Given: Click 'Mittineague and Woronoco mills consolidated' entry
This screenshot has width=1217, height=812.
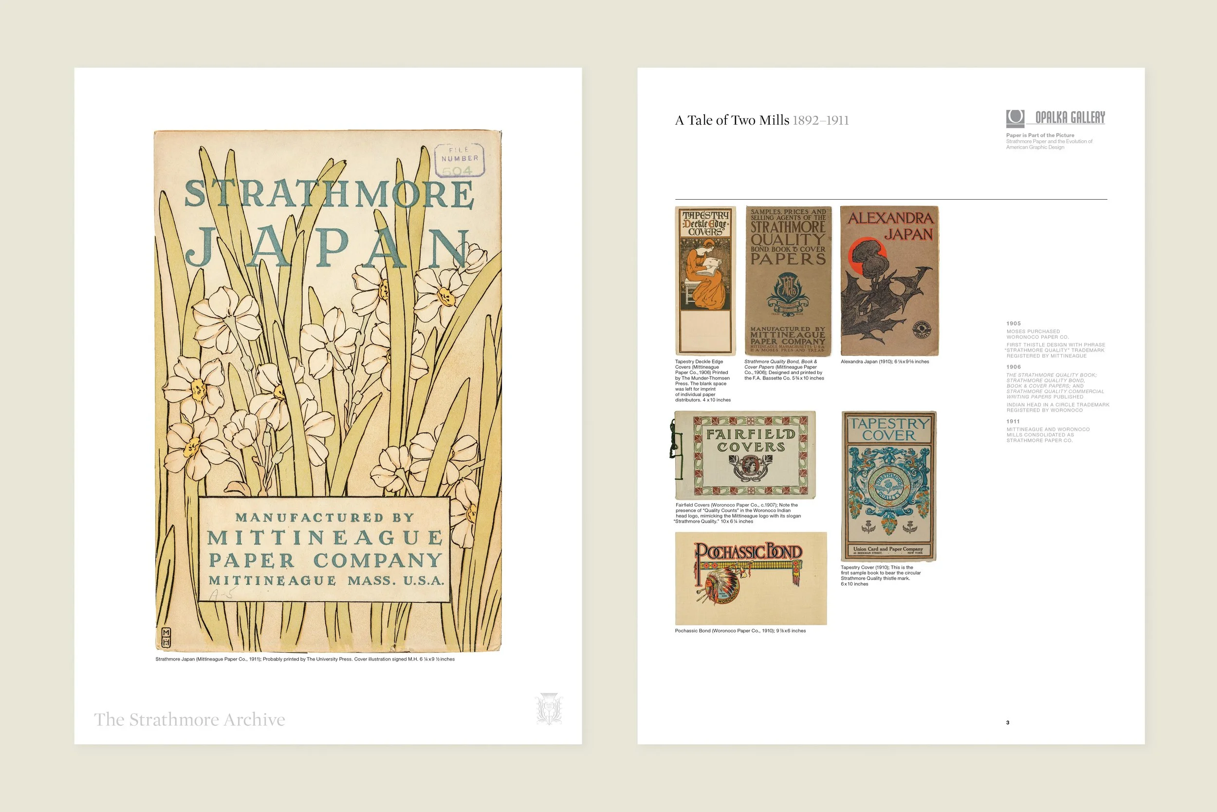Looking at the screenshot, I should 1048,434.
